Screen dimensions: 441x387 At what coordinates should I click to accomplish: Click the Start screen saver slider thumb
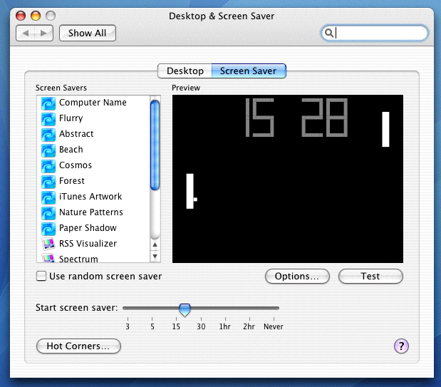pos(185,310)
